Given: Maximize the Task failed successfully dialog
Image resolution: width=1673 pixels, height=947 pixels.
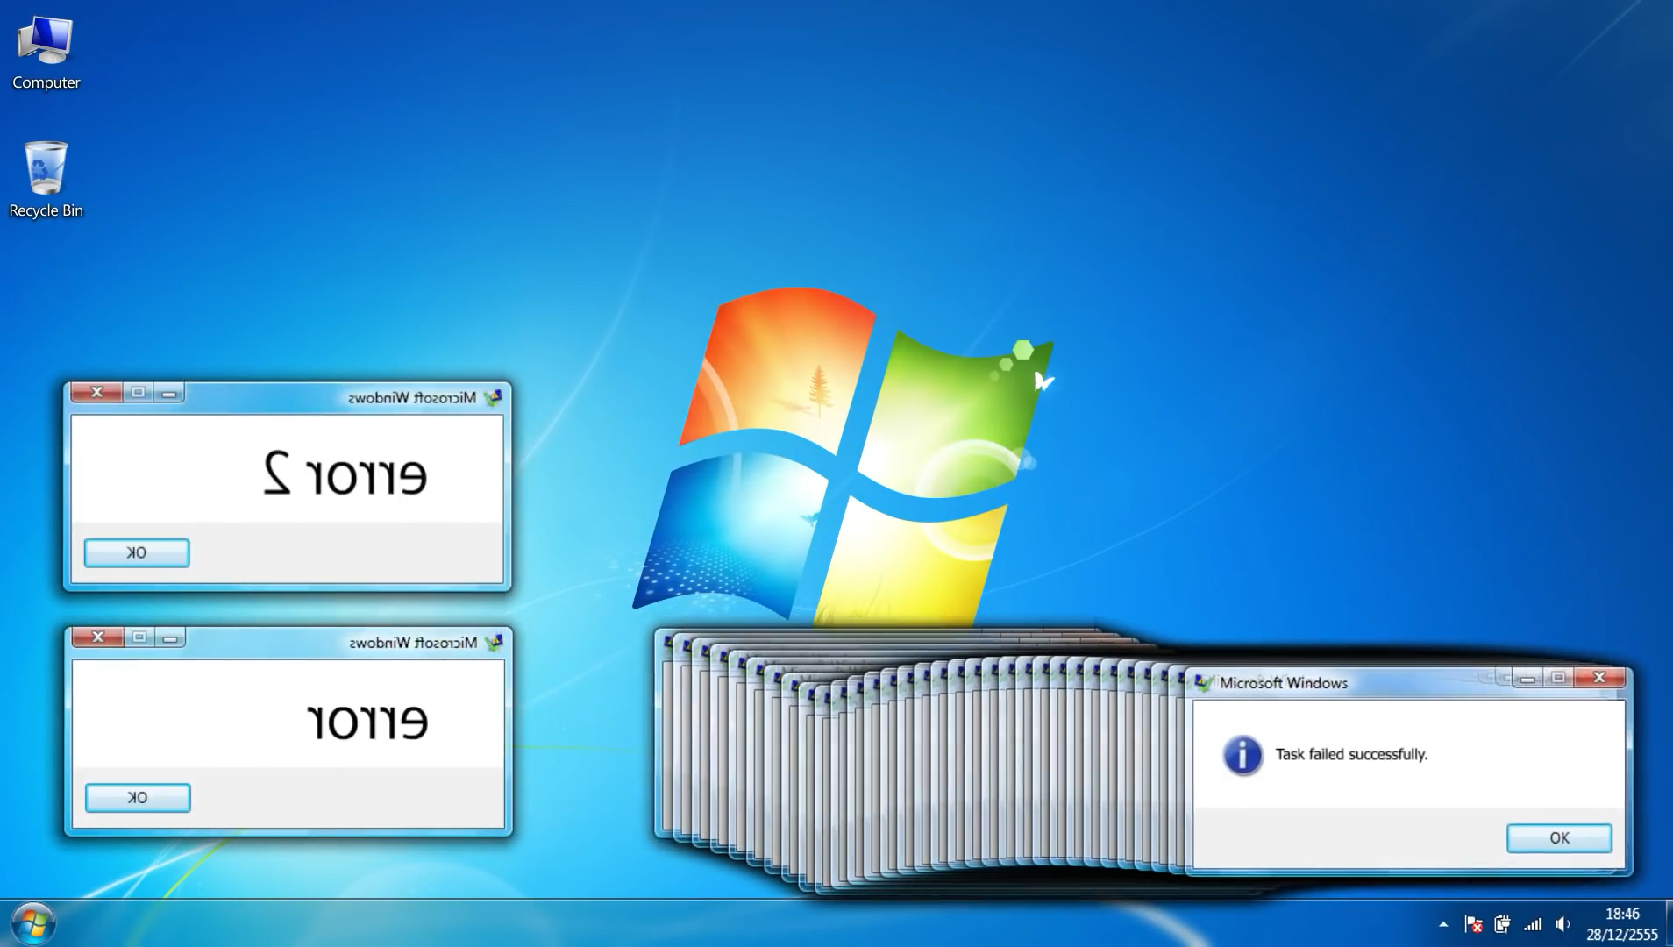Looking at the screenshot, I should click(1558, 677).
